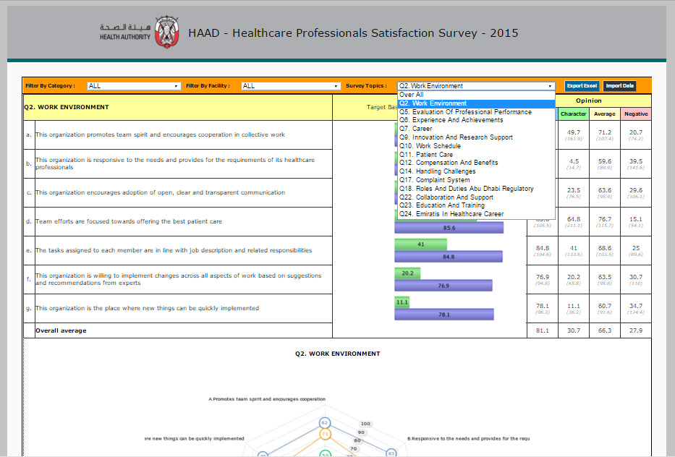Viewport: 675px width, 457px height.
Task: Click Overall average value 66.3
Action: (x=605, y=330)
